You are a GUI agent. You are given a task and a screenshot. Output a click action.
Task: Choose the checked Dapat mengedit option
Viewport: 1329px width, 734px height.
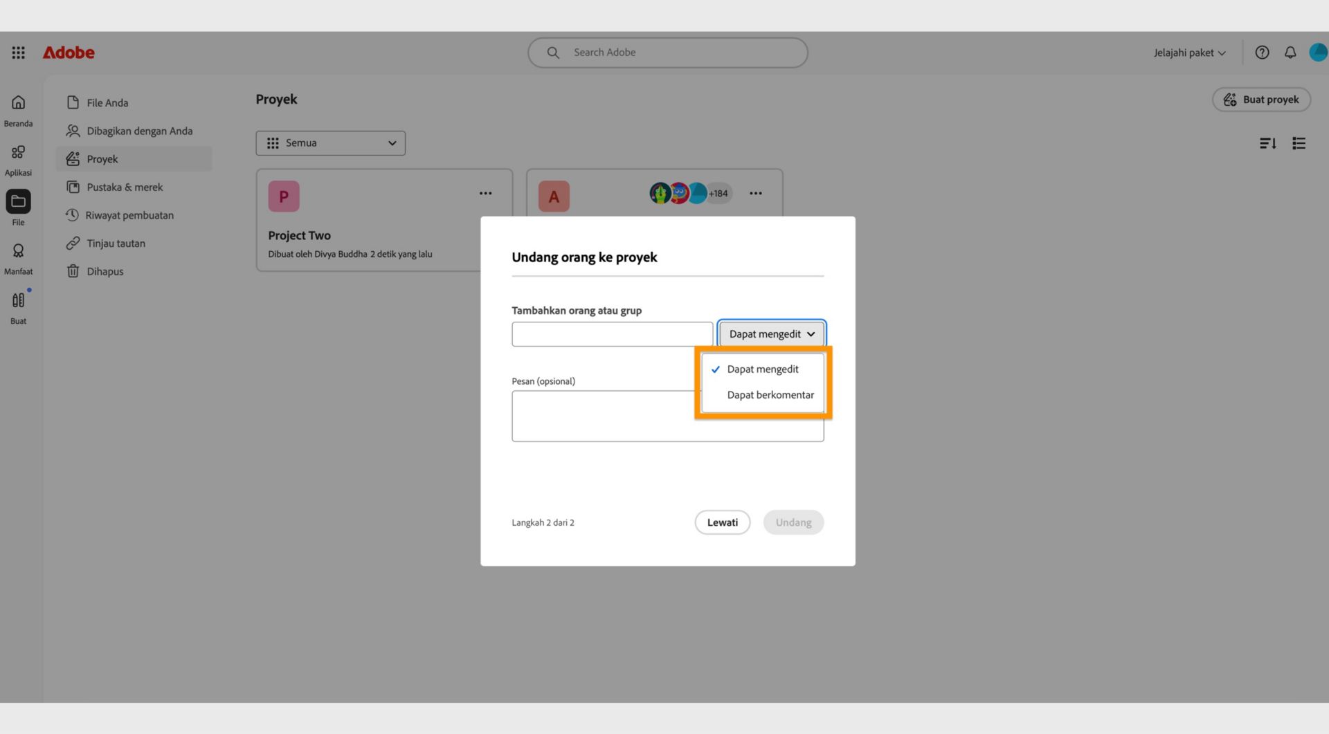[x=762, y=369]
